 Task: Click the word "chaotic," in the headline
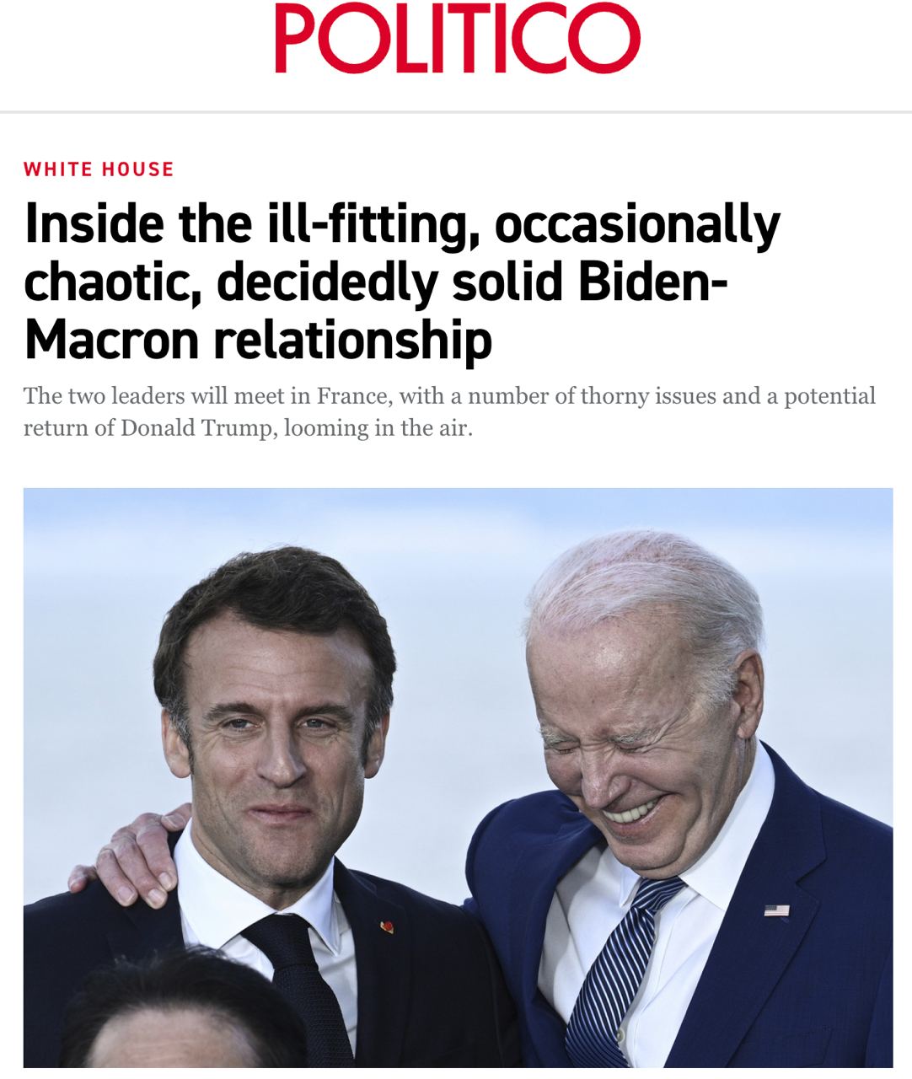click(112, 282)
